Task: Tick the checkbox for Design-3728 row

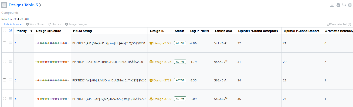Action: click(4, 61)
